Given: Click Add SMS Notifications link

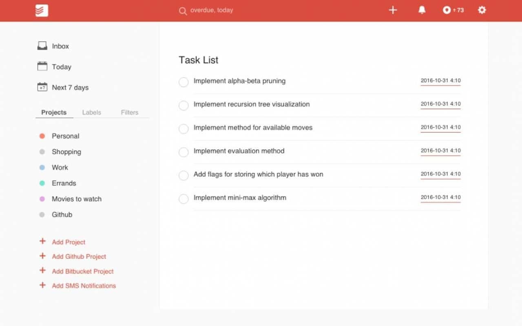Looking at the screenshot, I should pyautogui.click(x=84, y=286).
